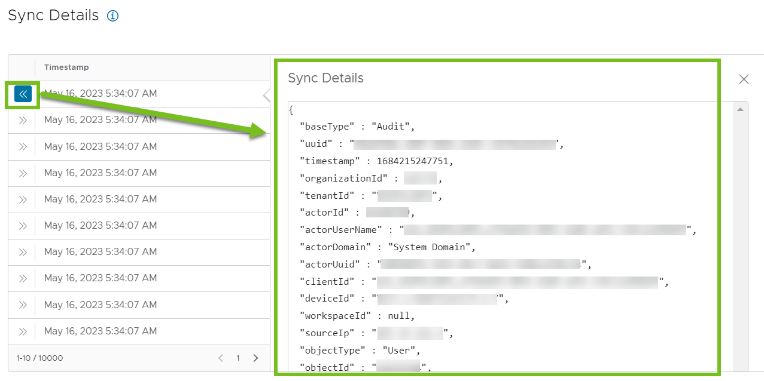The image size is (764, 381).
Task: Click the Sync Details heading inside the panel
Action: (325, 78)
